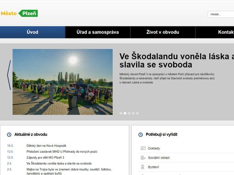Viewport: 234px width, 175px height.
Task: Open the Bydlení link
Action: [154, 167]
